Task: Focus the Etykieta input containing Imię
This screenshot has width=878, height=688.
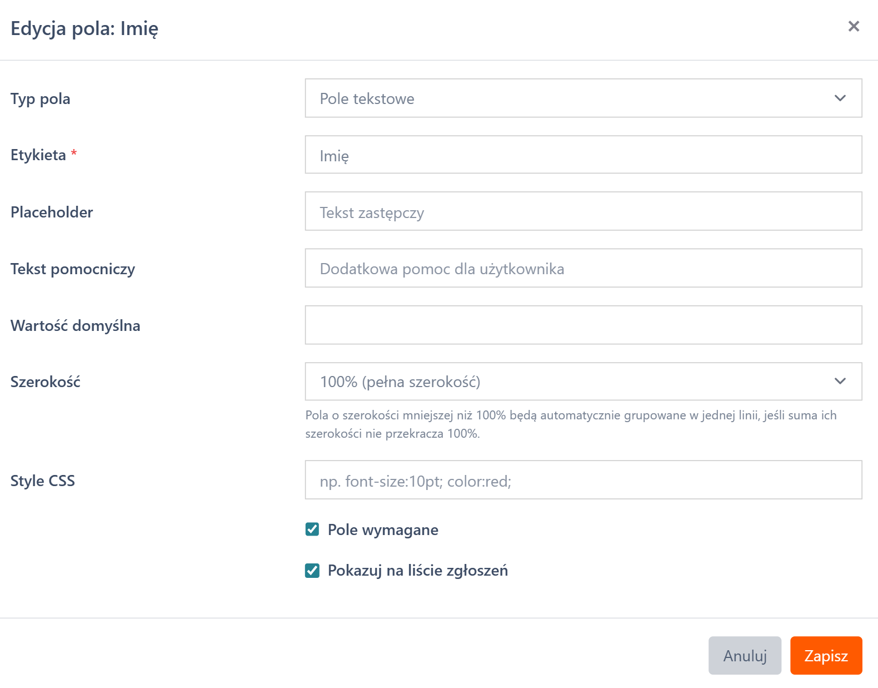Action: click(x=583, y=155)
